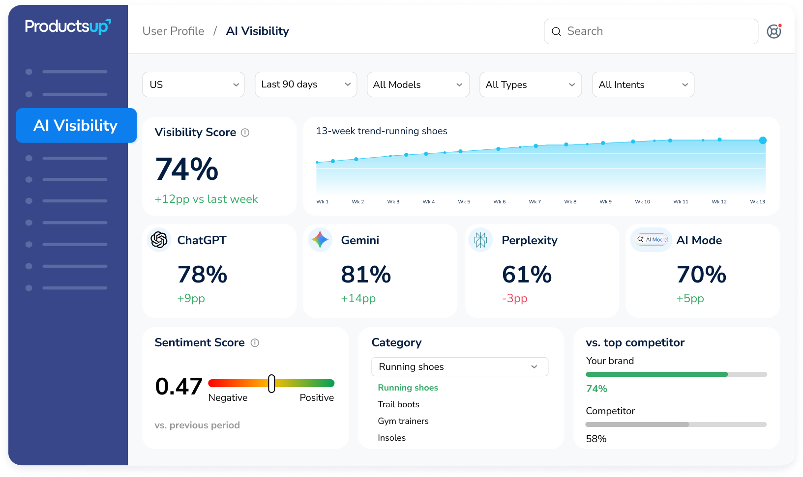803x477 pixels.
Task: Click the Competitor progress bar
Action: [676, 424]
